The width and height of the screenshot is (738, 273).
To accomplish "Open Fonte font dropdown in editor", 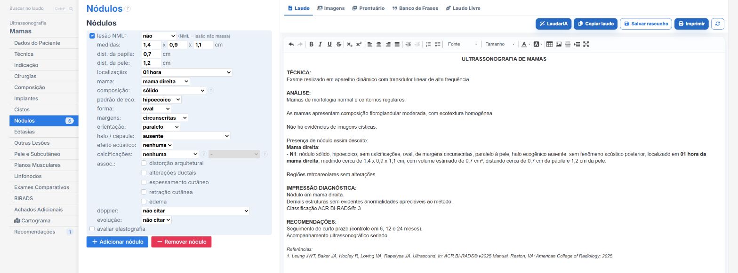I will [x=463, y=44].
